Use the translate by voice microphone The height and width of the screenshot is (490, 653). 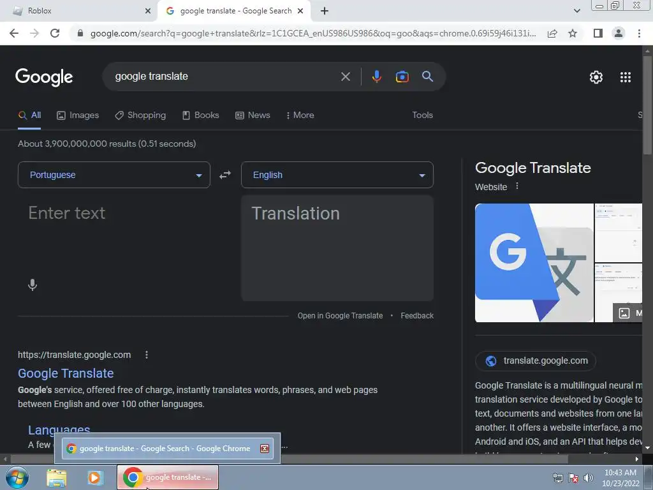coord(33,285)
